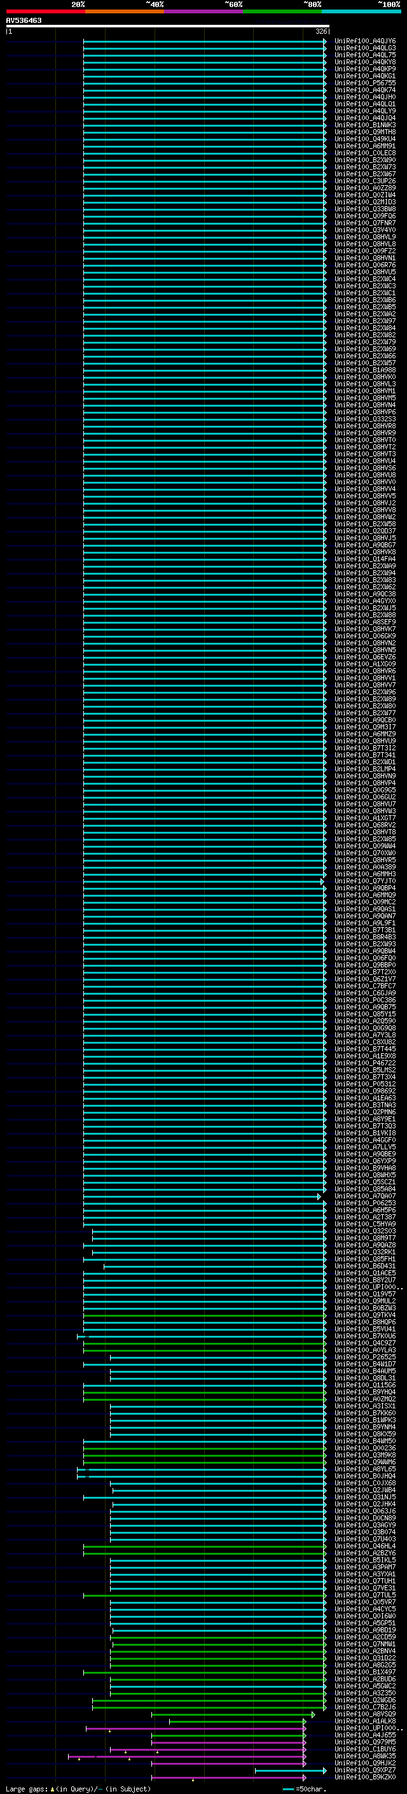Select label UniRef100_Q2MID3
Viewport: 407px width, 1794px height.
pos(364,202)
